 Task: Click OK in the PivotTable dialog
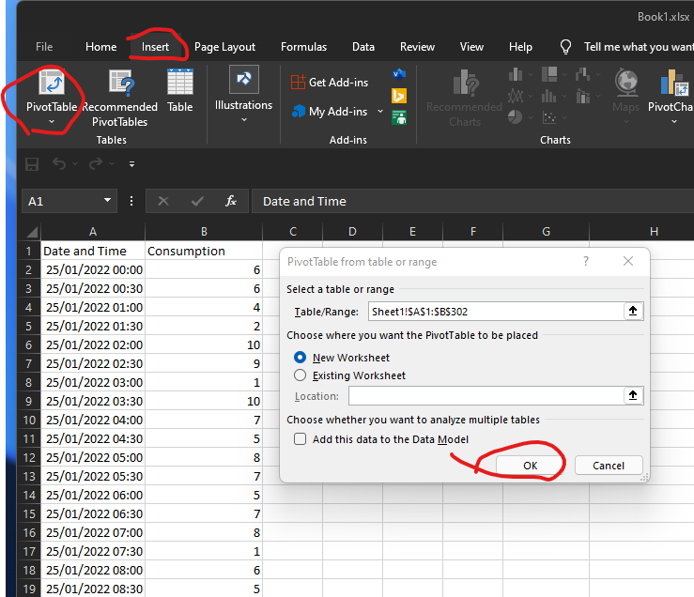point(531,466)
